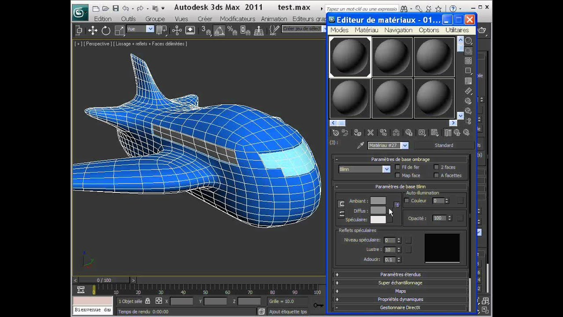Image resolution: width=563 pixels, height=317 pixels.
Task: Open the Modificateurs menu
Action: pyautogui.click(x=238, y=19)
